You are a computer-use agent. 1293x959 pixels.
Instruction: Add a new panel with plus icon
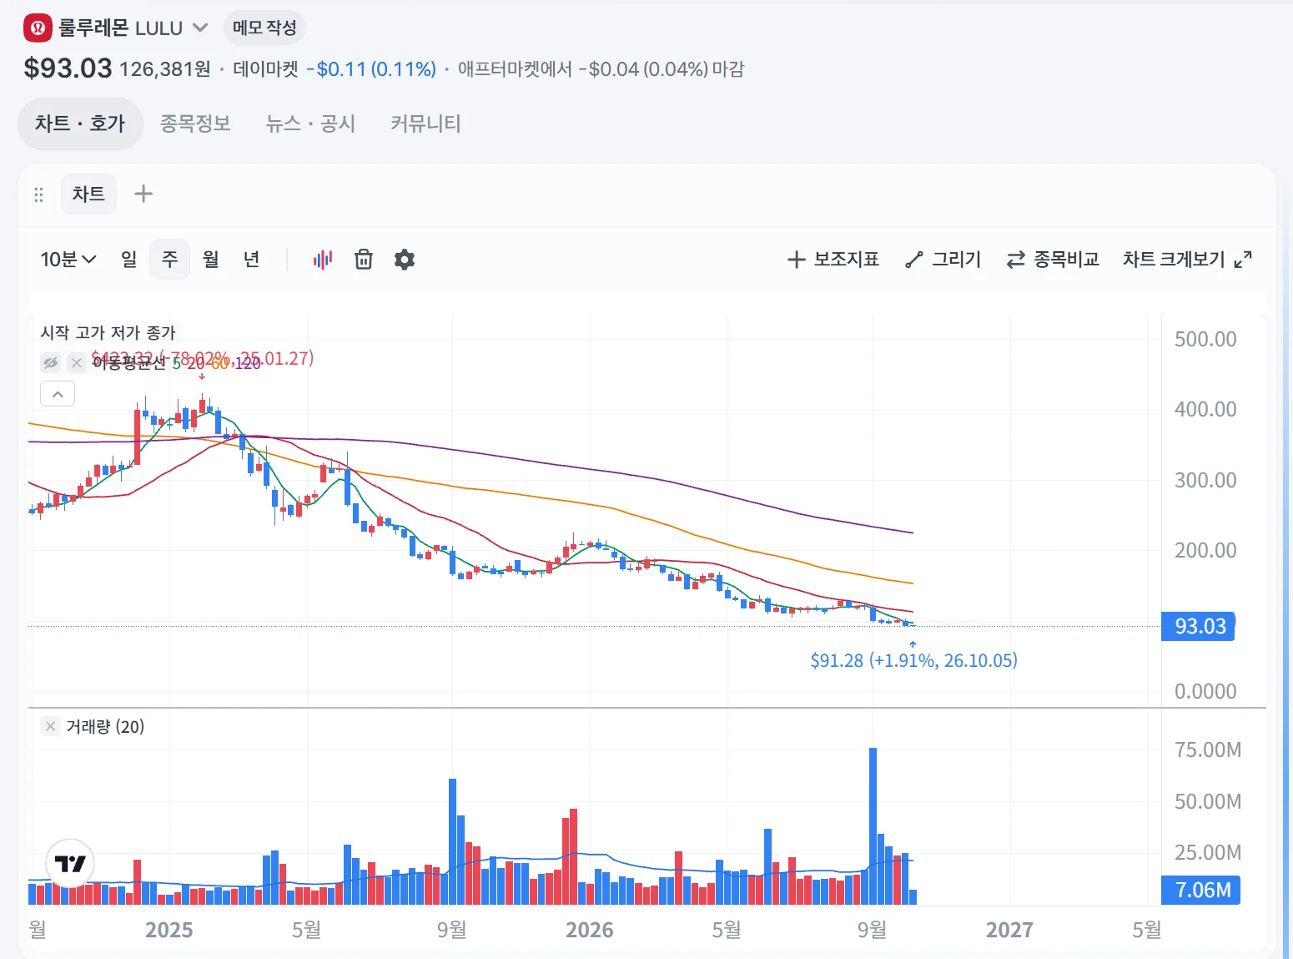(x=143, y=194)
